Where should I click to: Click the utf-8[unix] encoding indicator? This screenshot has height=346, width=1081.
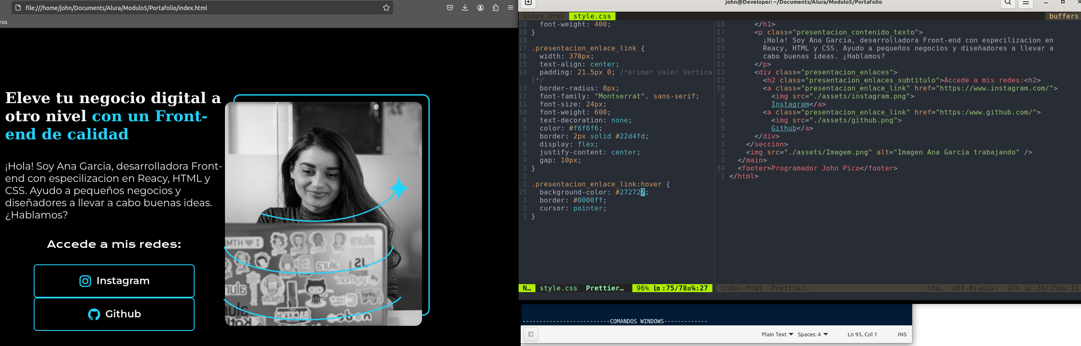point(975,288)
